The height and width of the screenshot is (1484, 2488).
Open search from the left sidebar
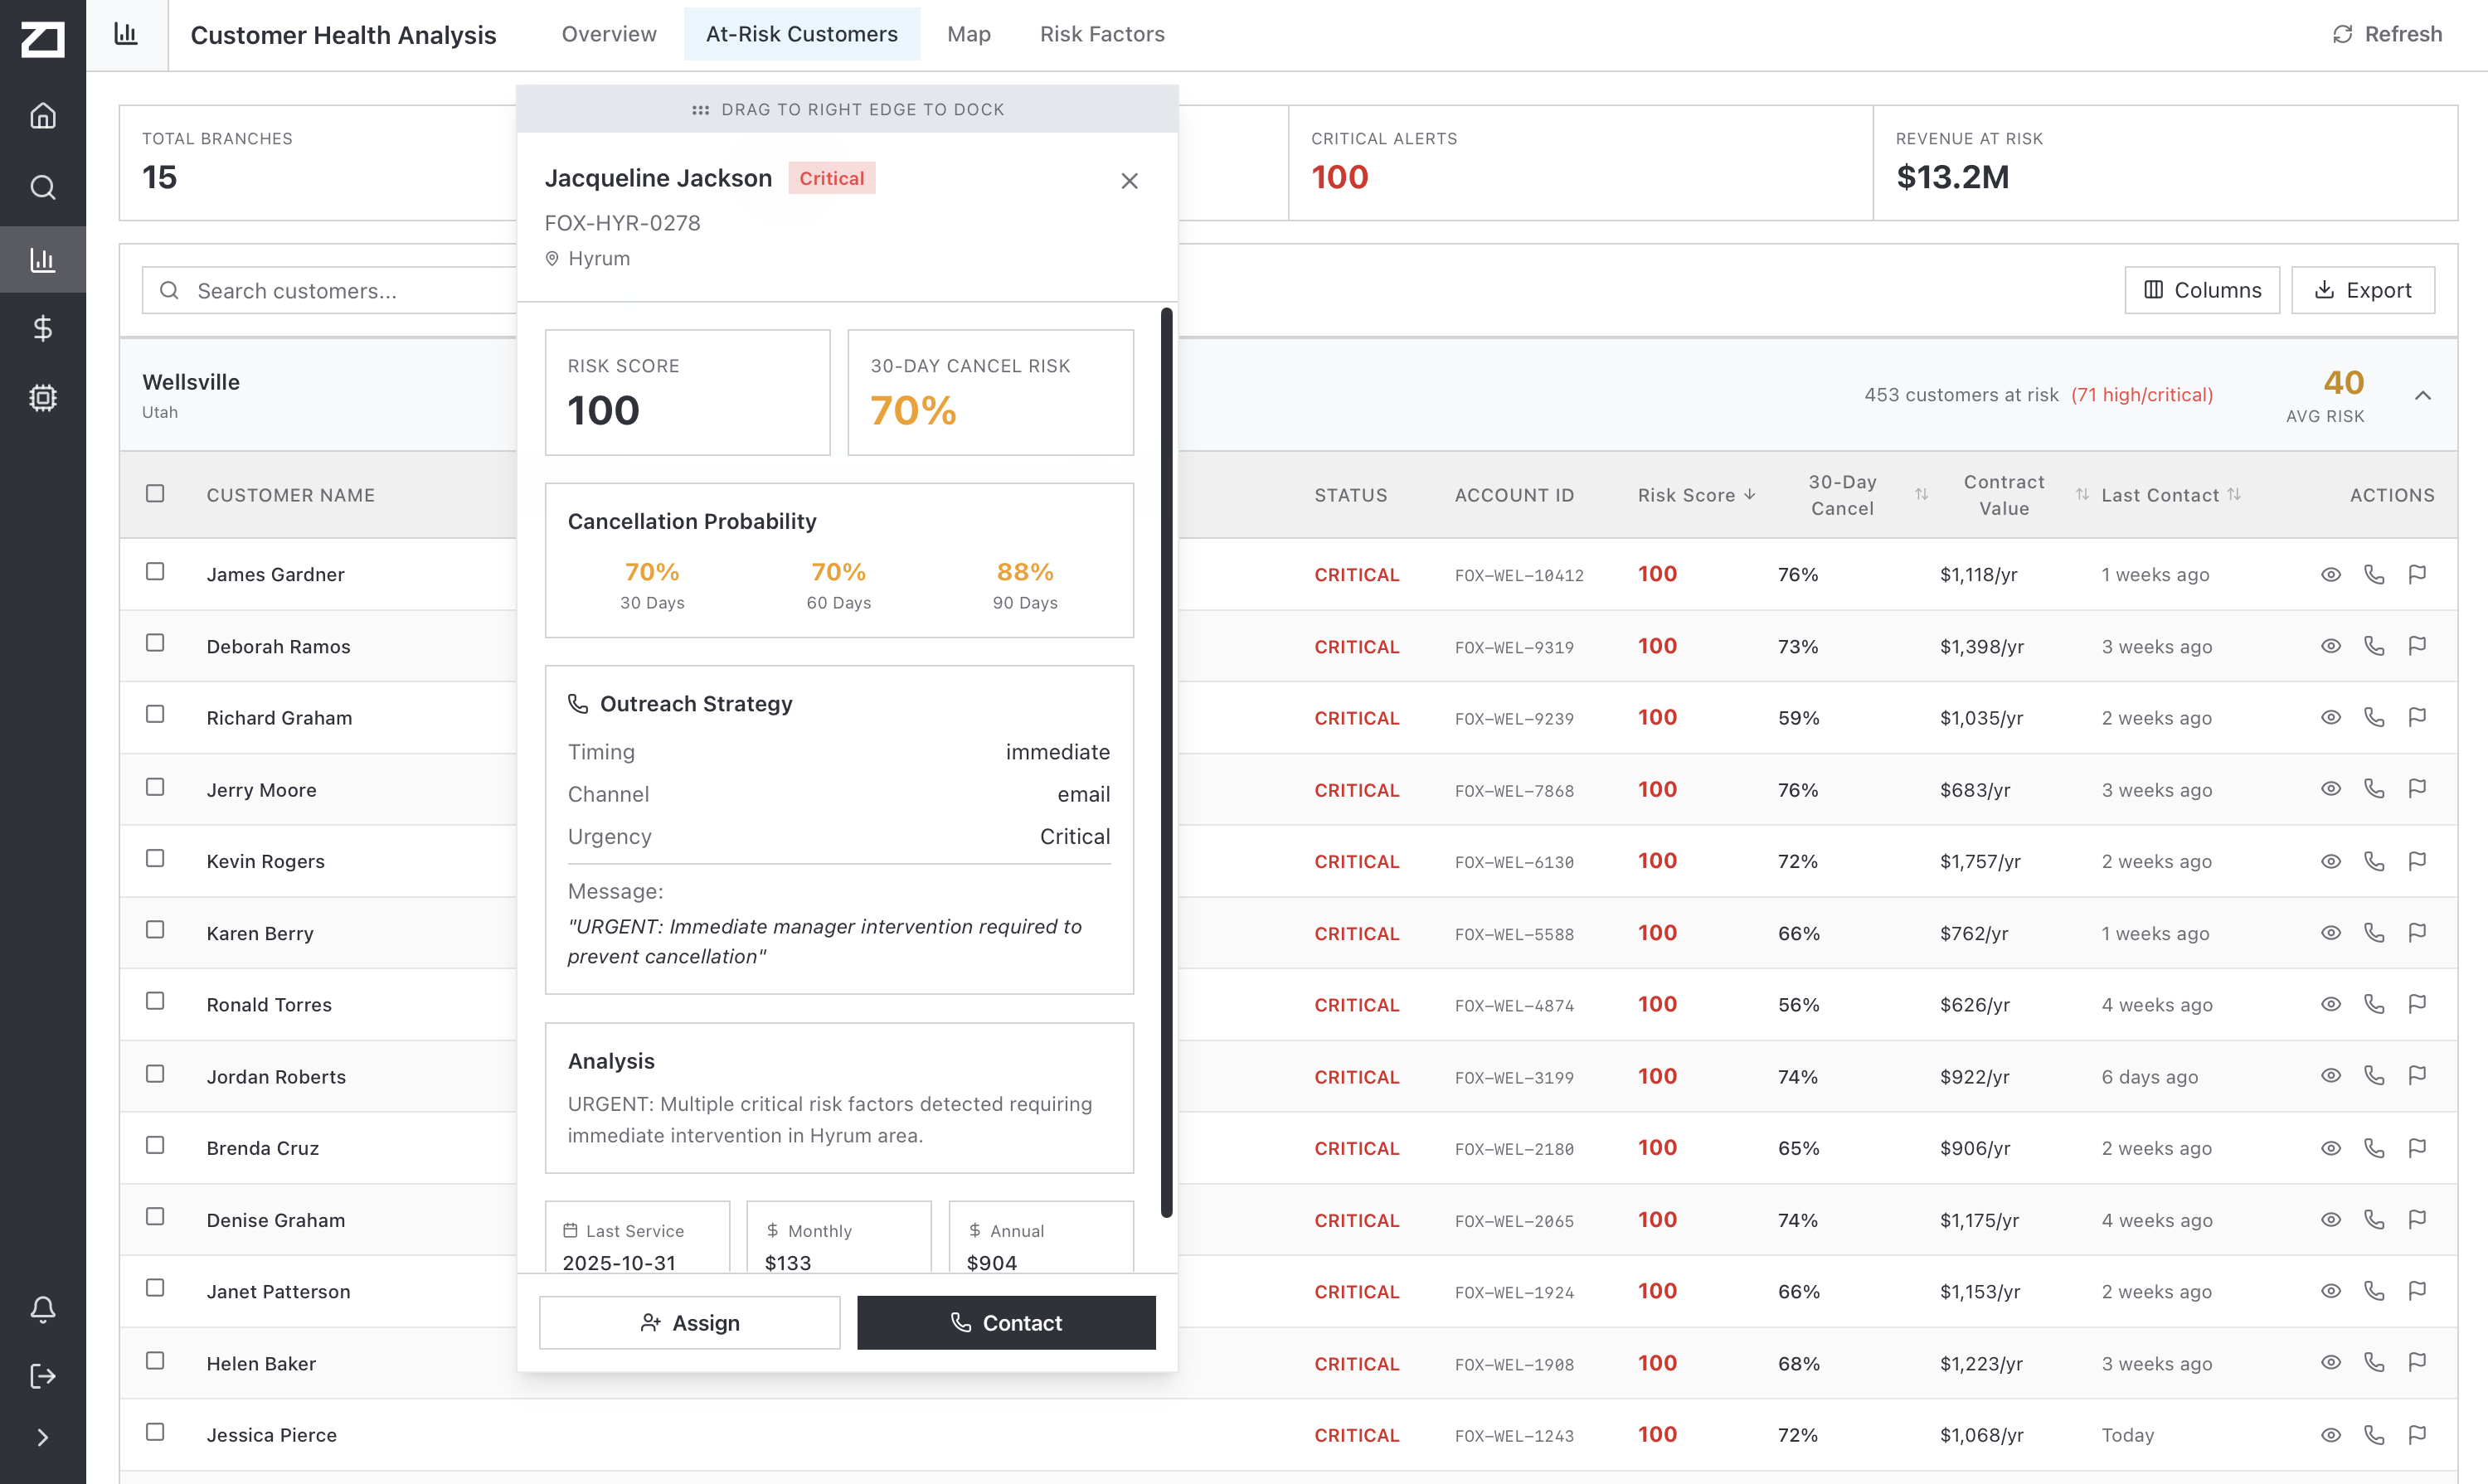43,187
